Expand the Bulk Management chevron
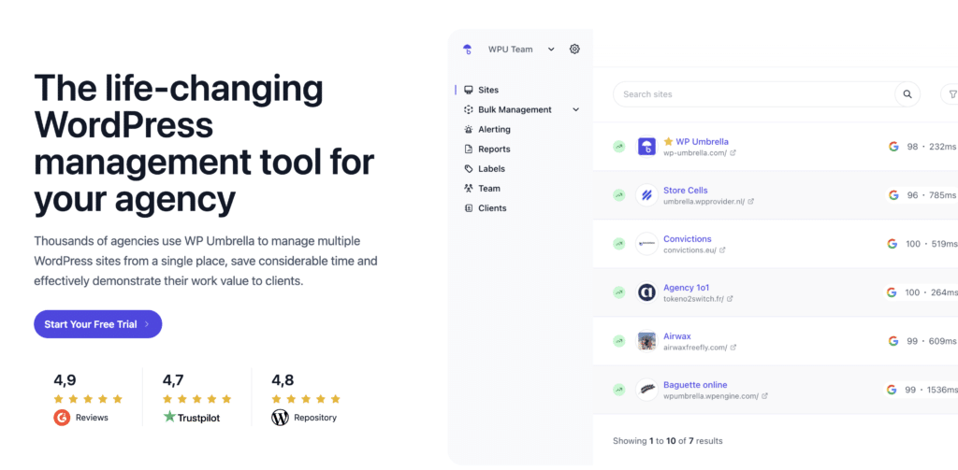This screenshot has width=958, height=470. tap(576, 109)
